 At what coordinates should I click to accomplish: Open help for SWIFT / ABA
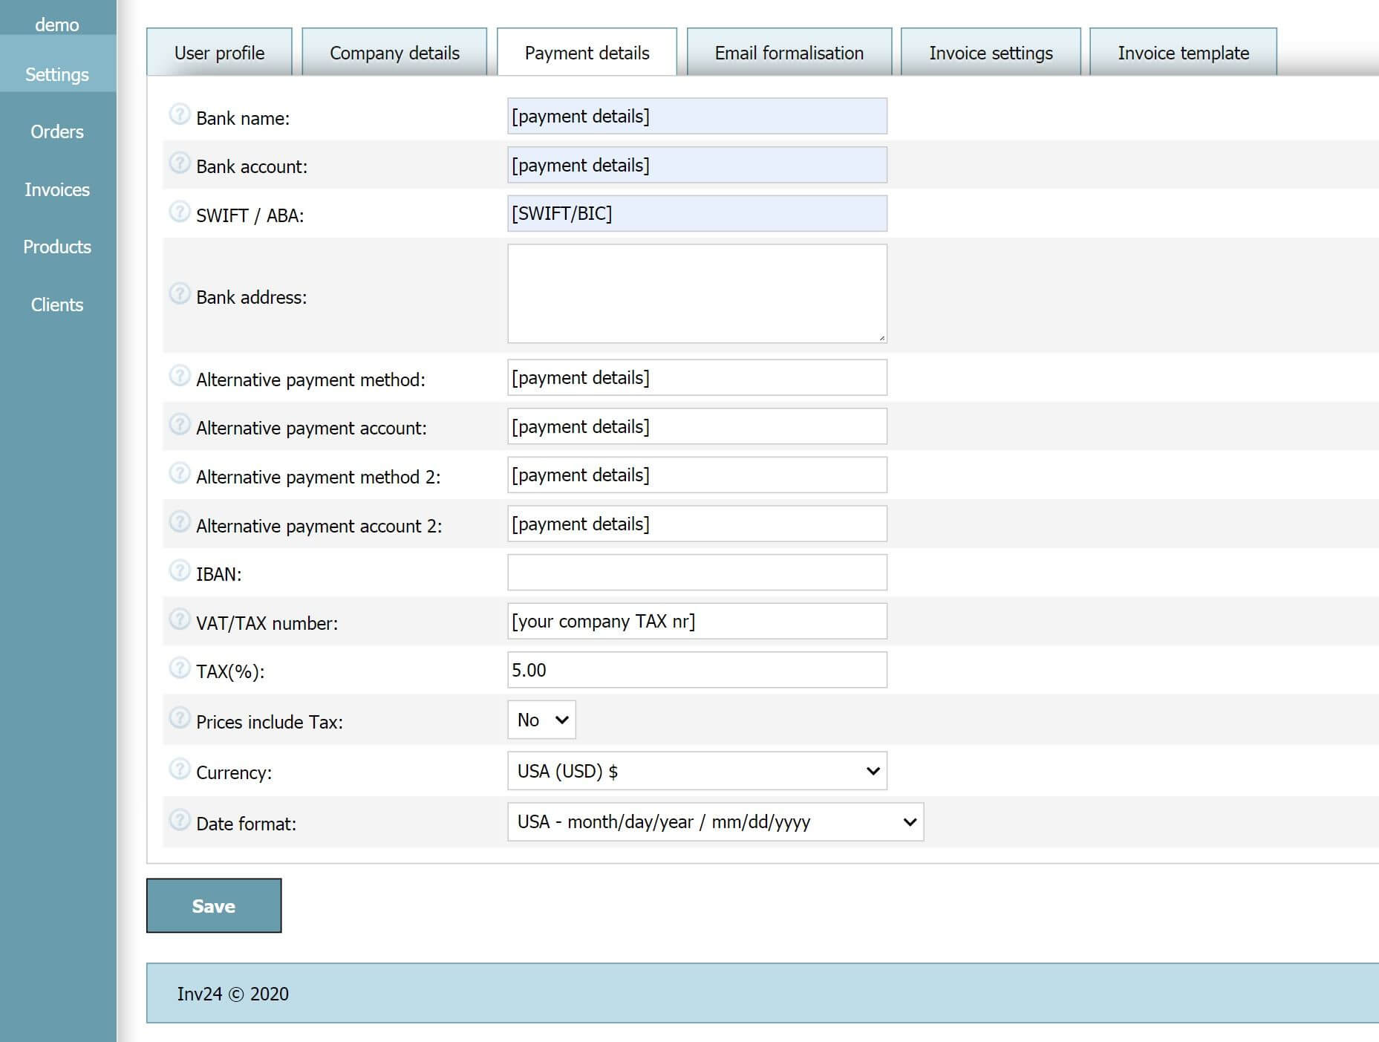pos(180,213)
